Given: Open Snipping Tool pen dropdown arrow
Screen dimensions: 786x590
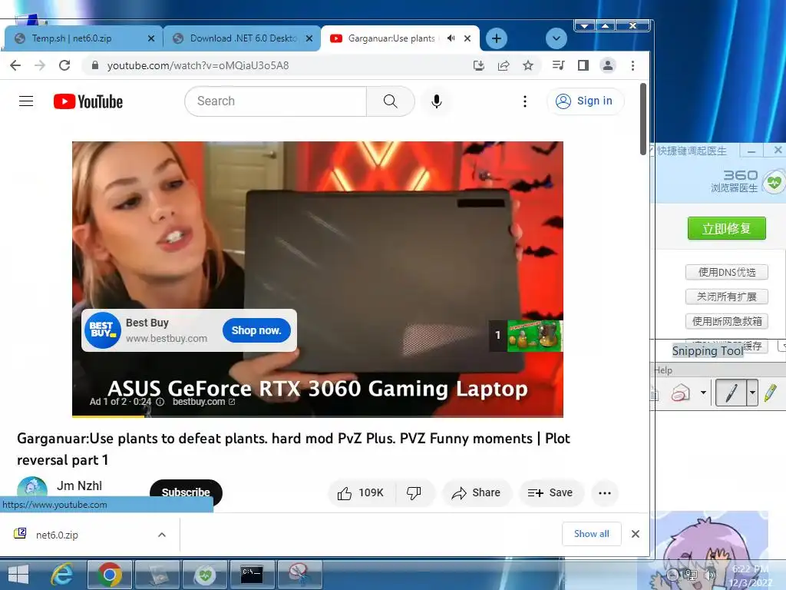Looking at the screenshot, I should (752, 393).
